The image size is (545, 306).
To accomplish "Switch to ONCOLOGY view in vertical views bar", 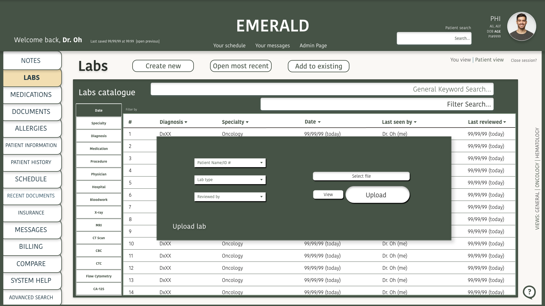I will pyautogui.click(x=537, y=175).
